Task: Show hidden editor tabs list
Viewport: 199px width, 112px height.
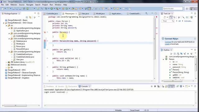Action: click(x=146, y=13)
